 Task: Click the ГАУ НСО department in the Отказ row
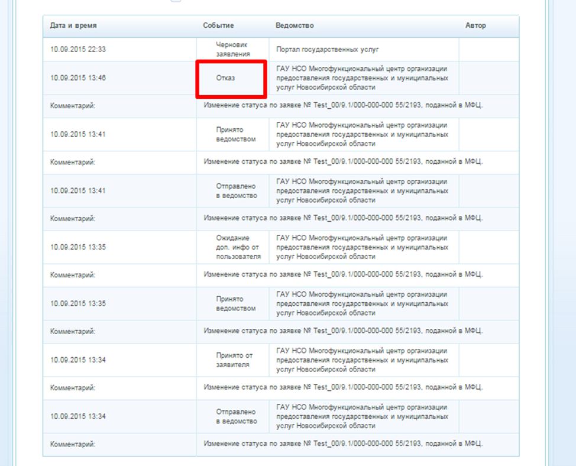coord(362,78)
